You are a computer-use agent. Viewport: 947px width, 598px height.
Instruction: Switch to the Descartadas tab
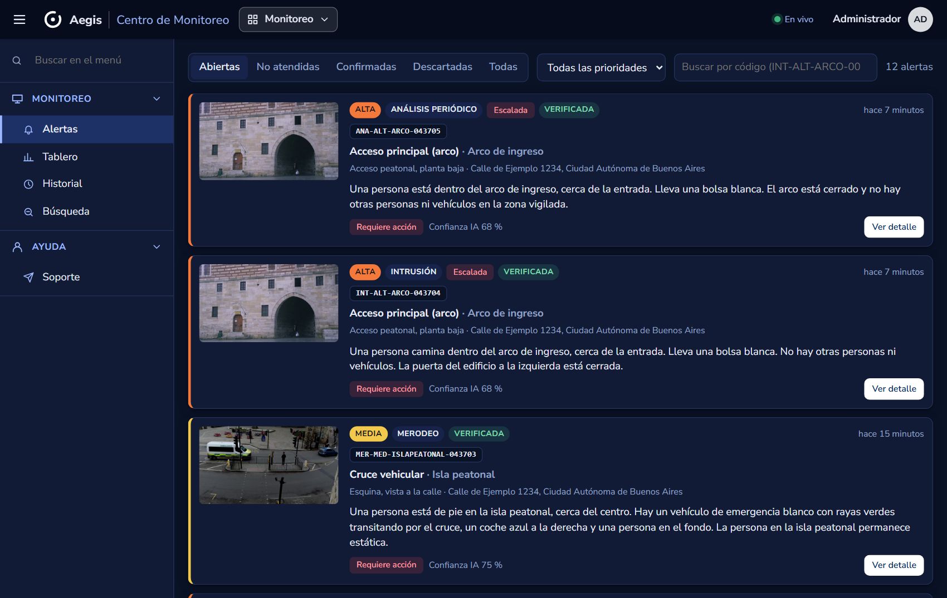click(442, 67)
